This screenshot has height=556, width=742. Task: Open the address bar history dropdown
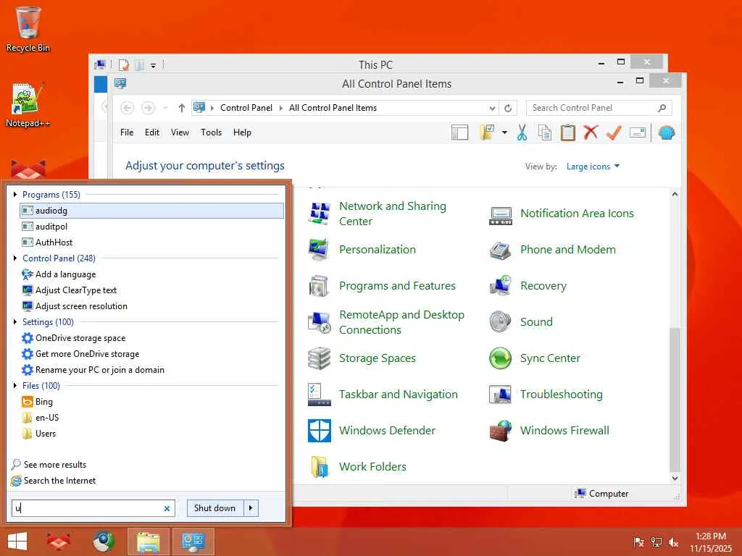tap(492, 108)
